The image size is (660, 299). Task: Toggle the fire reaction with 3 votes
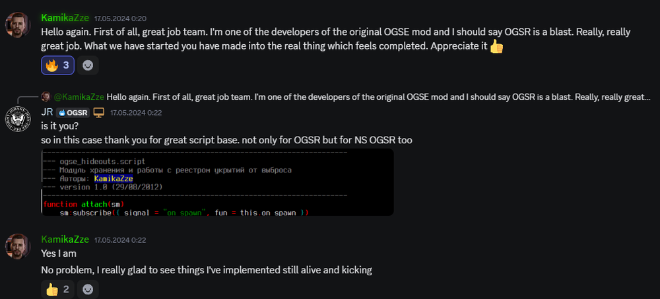point(57,65)
